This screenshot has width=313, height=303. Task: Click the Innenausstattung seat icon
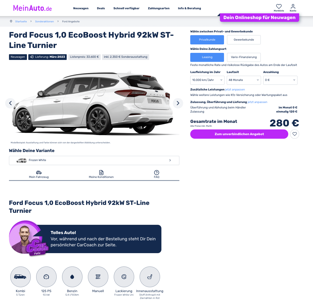[150, 277]
